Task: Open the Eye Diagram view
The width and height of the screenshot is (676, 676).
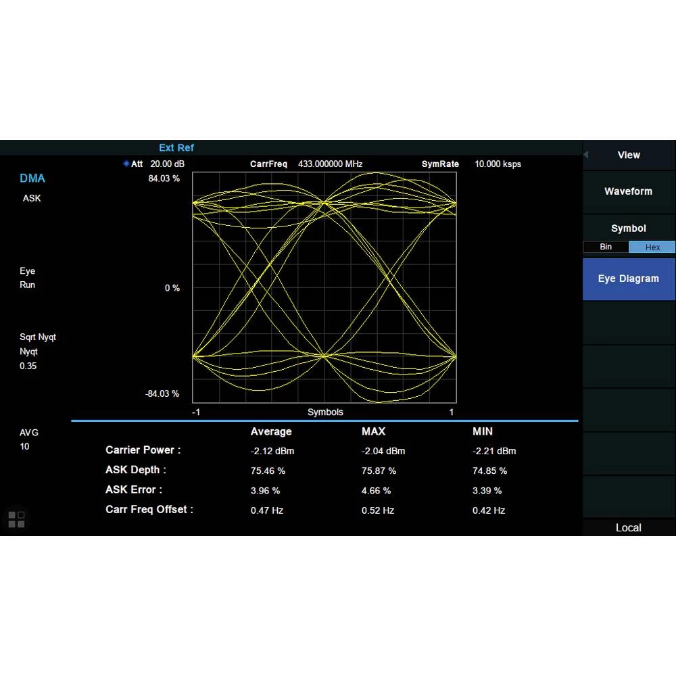Action: [628, 279]
